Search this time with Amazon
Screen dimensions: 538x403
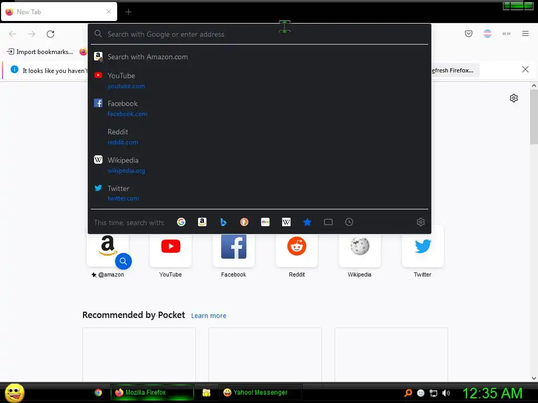(x=202, y=222)
